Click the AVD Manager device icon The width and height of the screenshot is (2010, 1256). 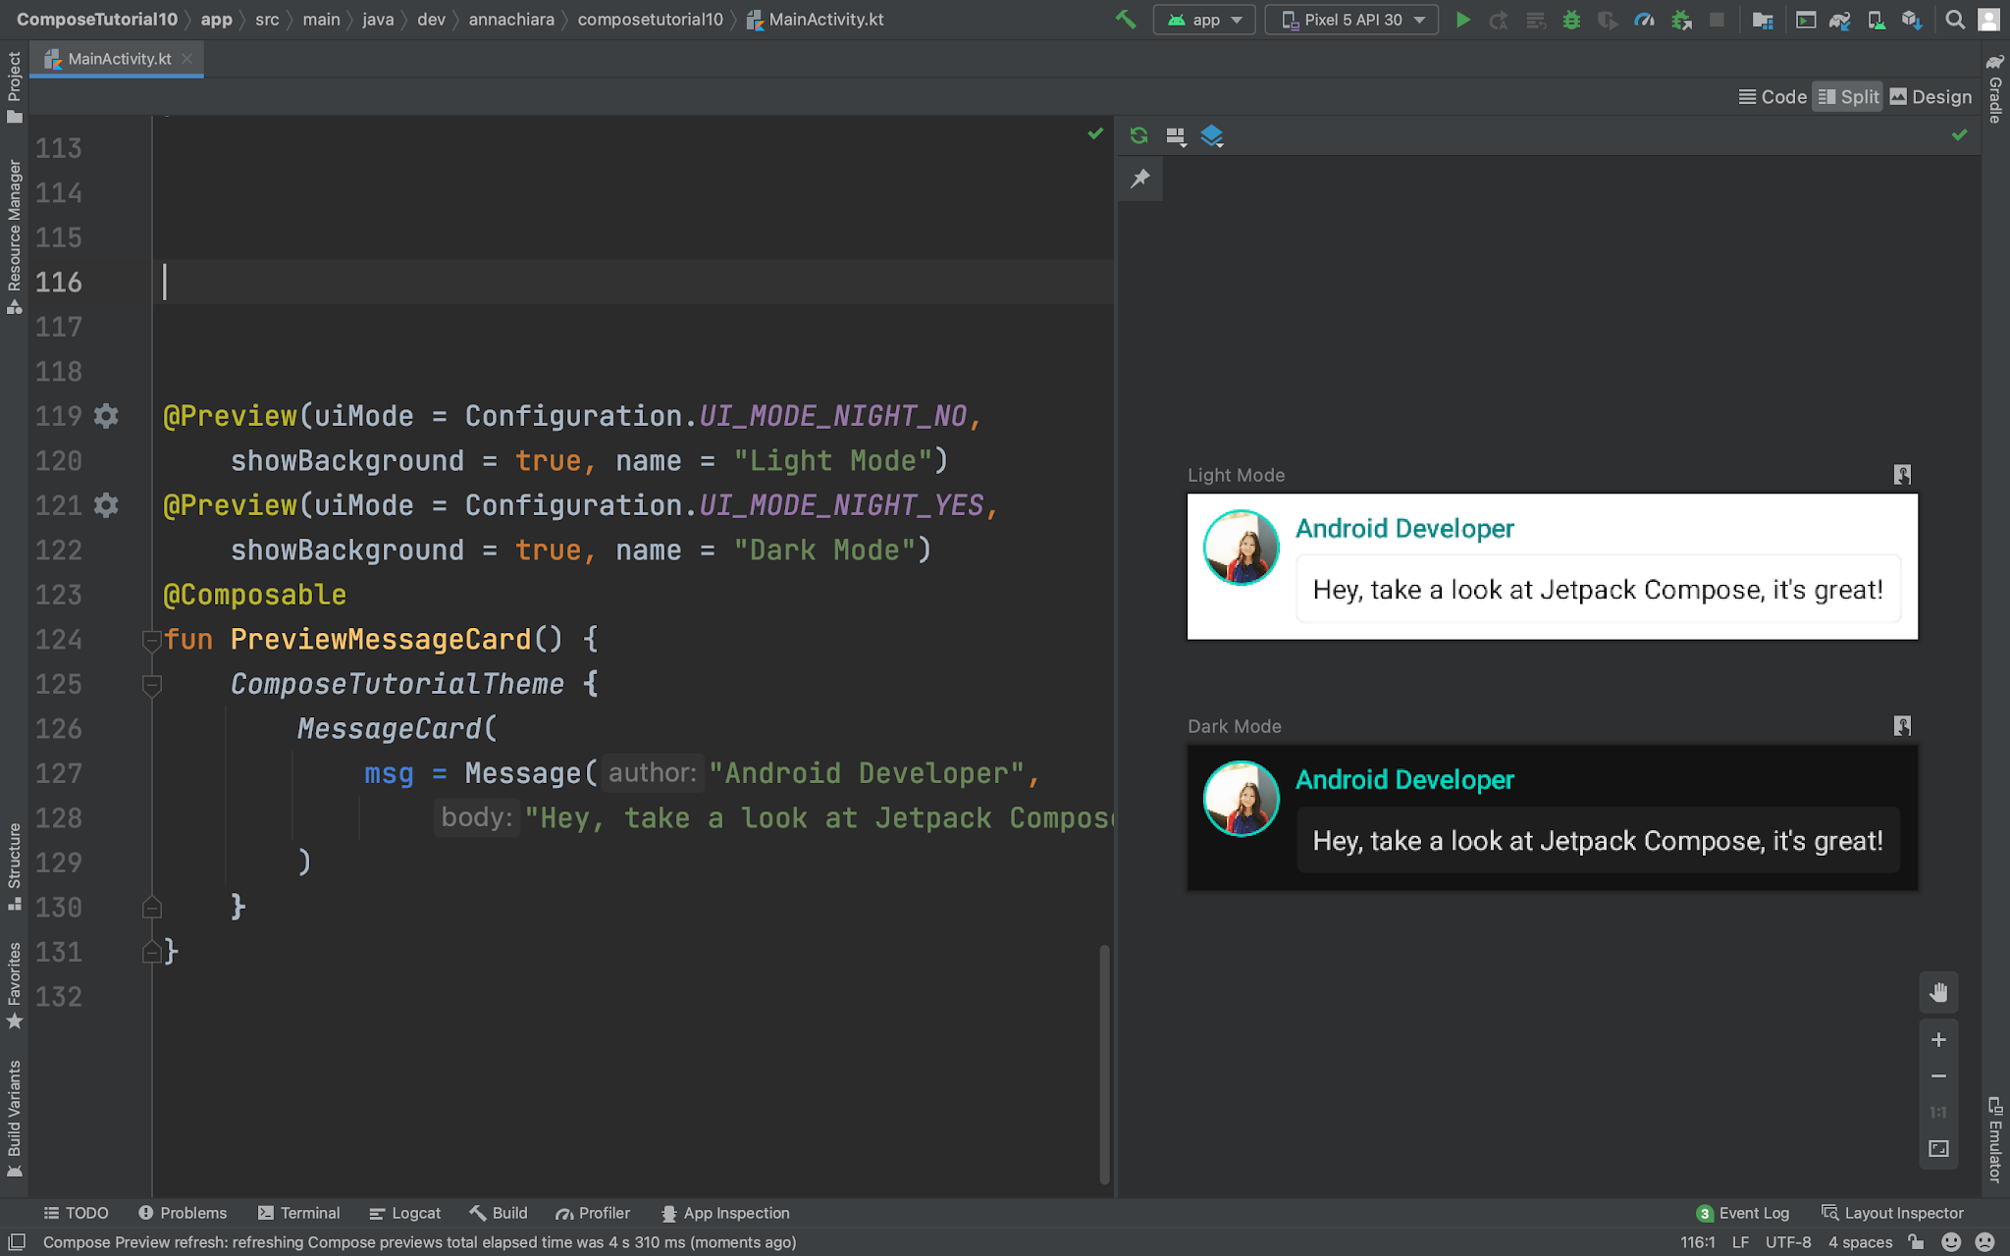[x=1876, y=19]
